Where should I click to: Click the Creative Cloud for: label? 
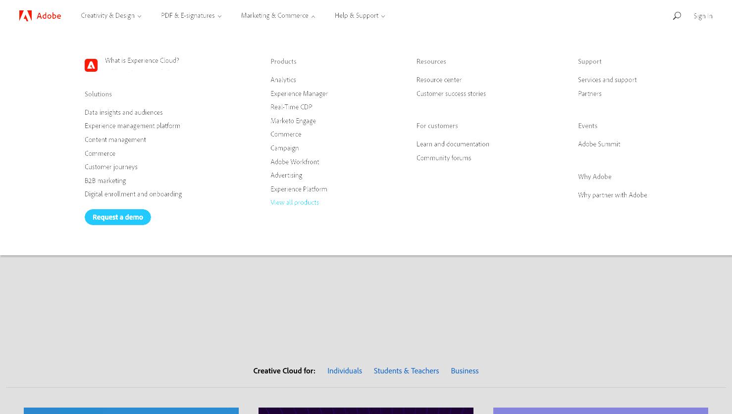(x=284, y=371)
